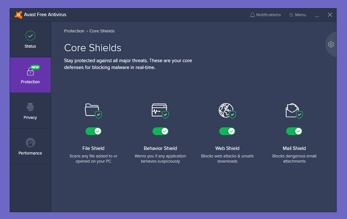Disable the File Shield toggle
Image resolution: width=347 pixels, height=219 pixels.
pyautogui.click(x=93, y=131)
